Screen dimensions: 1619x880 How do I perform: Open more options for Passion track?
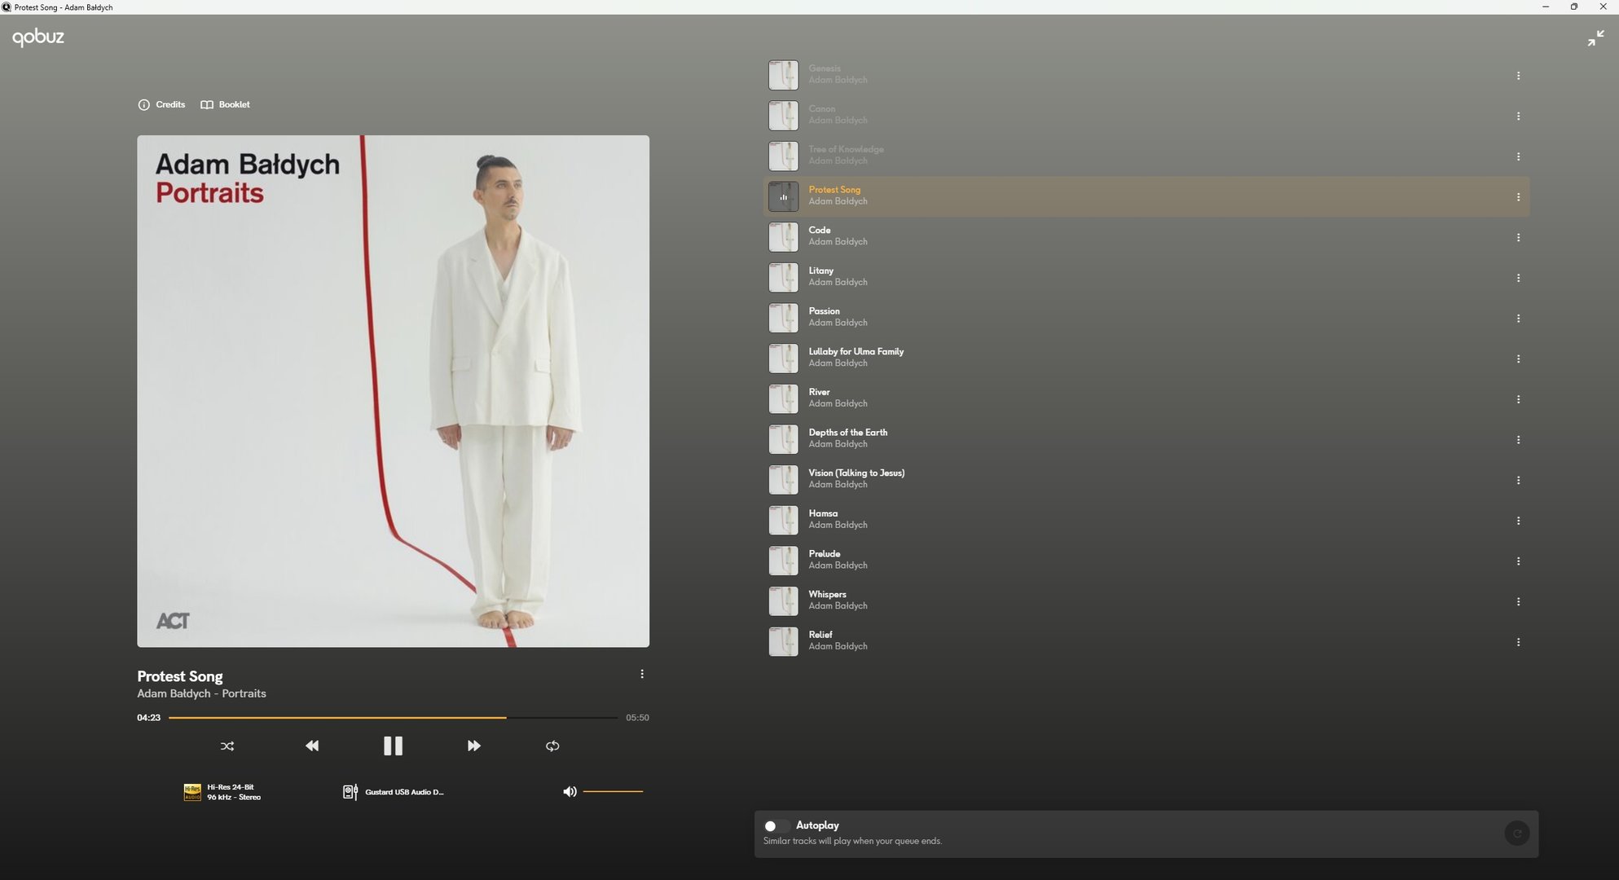[1518, 319]
